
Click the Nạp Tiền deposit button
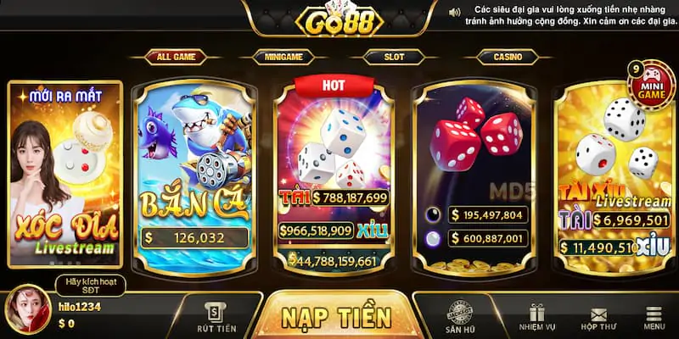[x=336, y=315]
